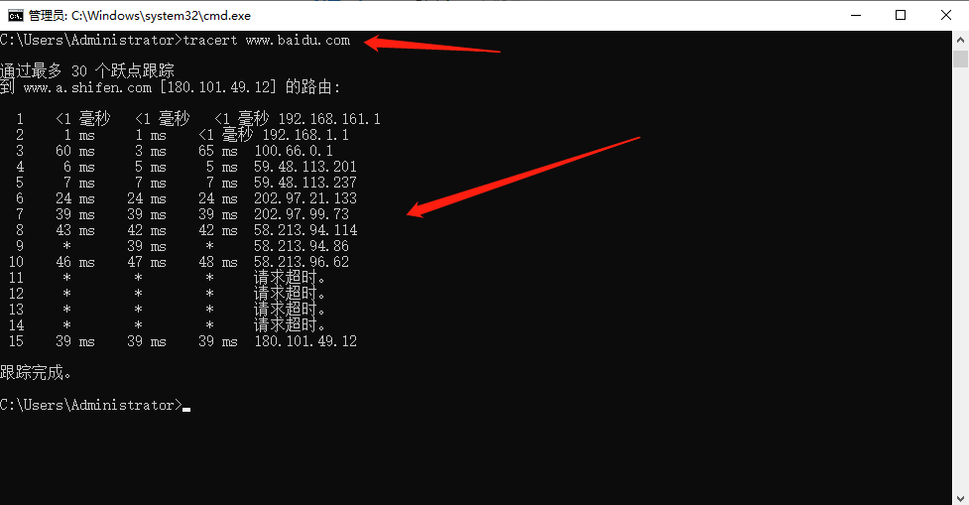Click hop 12 timeout message 请求超时
The width and height of the screenshot is (969, 505).
click(290, 294)
